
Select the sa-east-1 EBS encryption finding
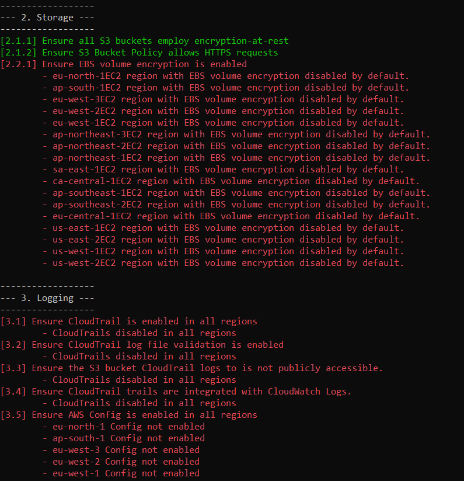coord(223,169)
